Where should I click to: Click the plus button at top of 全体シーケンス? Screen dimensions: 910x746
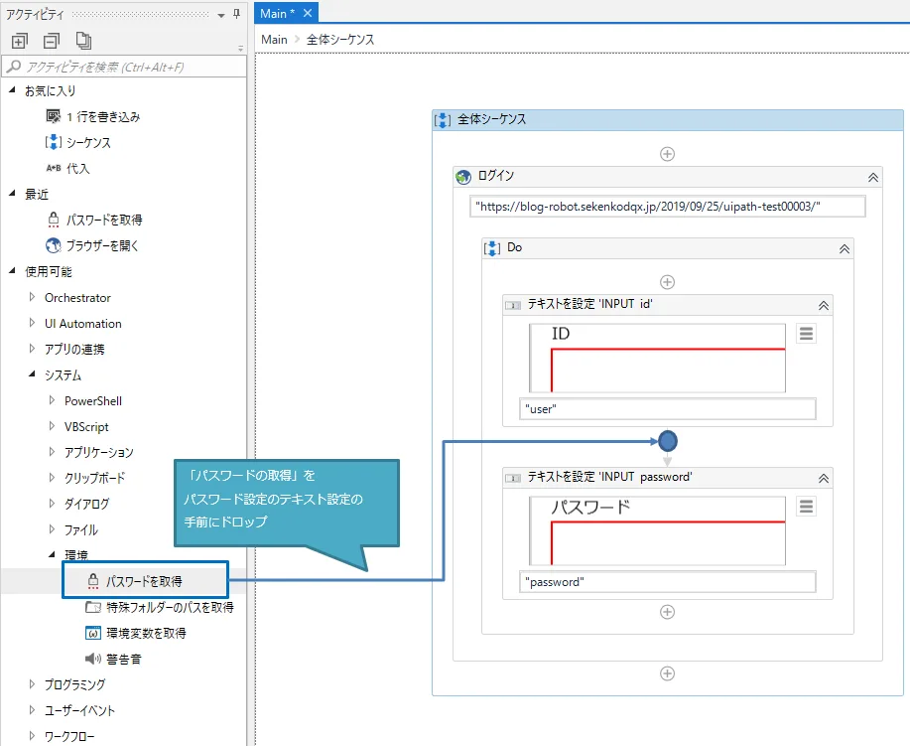(667, 153)
